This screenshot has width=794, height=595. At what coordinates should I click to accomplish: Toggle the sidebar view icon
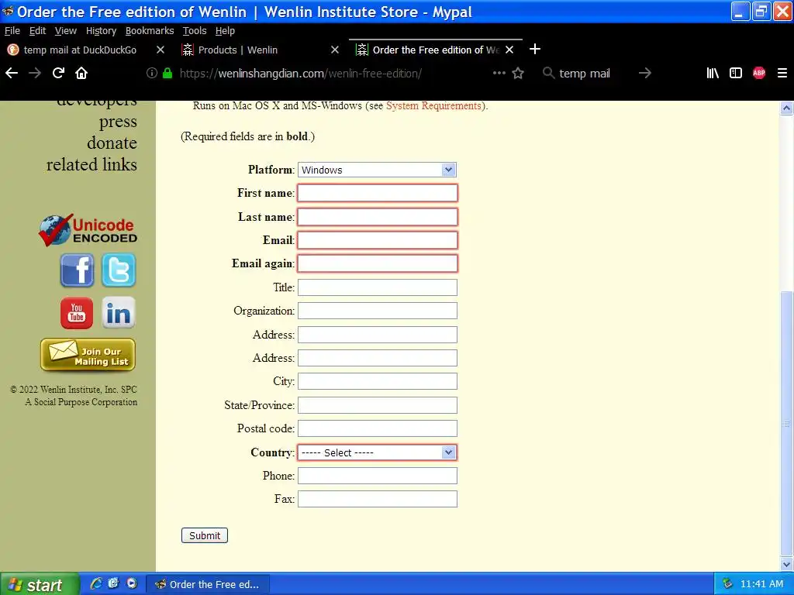click(736, 74)
